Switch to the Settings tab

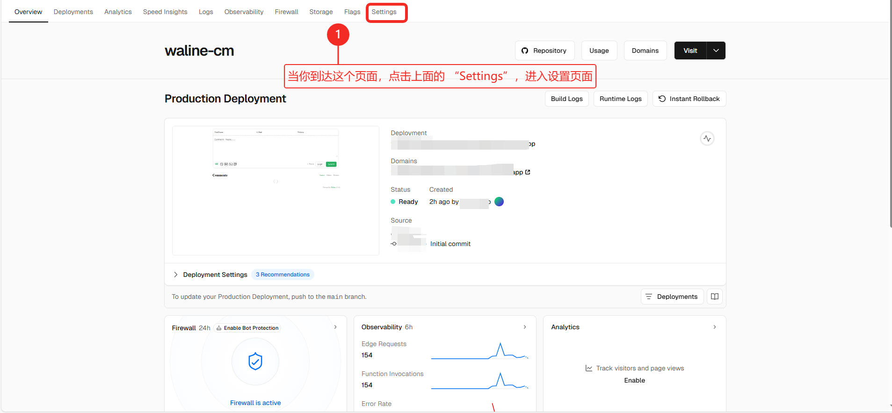pos(384,12)
